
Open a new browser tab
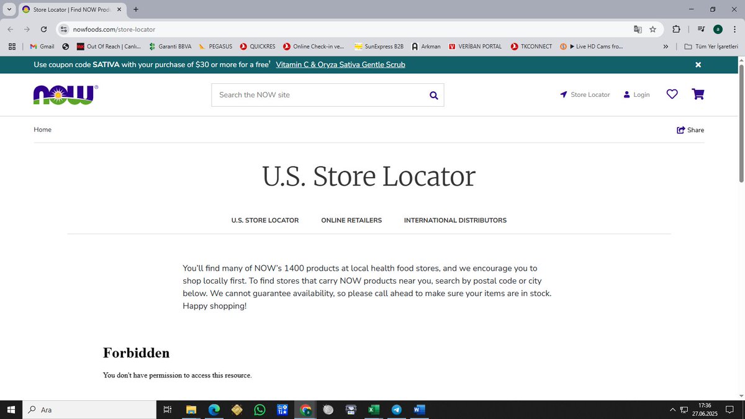coord(136,9)
